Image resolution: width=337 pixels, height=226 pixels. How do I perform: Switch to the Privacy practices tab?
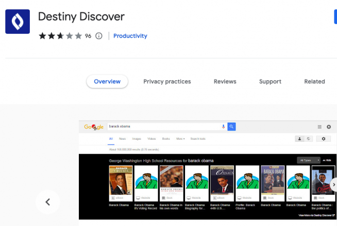point(167,81)
